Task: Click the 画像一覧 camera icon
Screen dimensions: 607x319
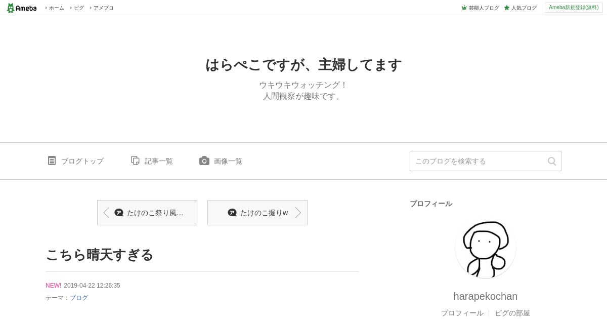Action: [204, 161]
